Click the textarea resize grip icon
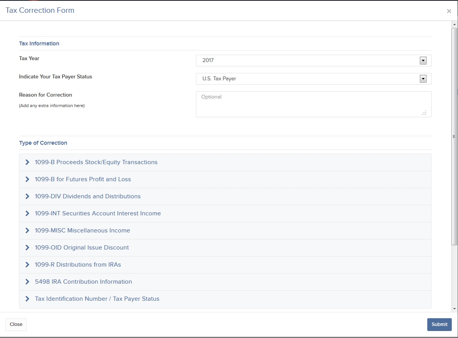 (424, 113)
